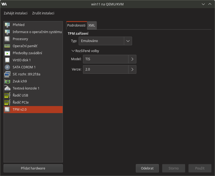Select SATA CDROM 1 device

coord(33,67)
